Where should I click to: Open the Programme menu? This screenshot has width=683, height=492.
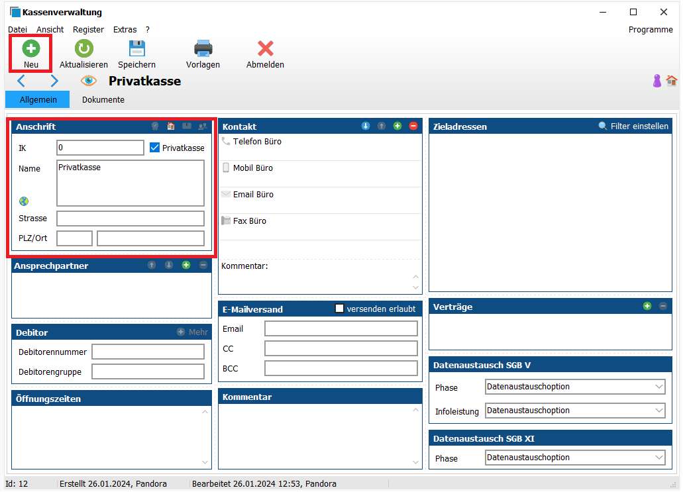pyautogui.click(x=651, y=30)
